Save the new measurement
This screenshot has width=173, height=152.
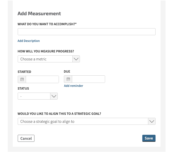point(149,138)
